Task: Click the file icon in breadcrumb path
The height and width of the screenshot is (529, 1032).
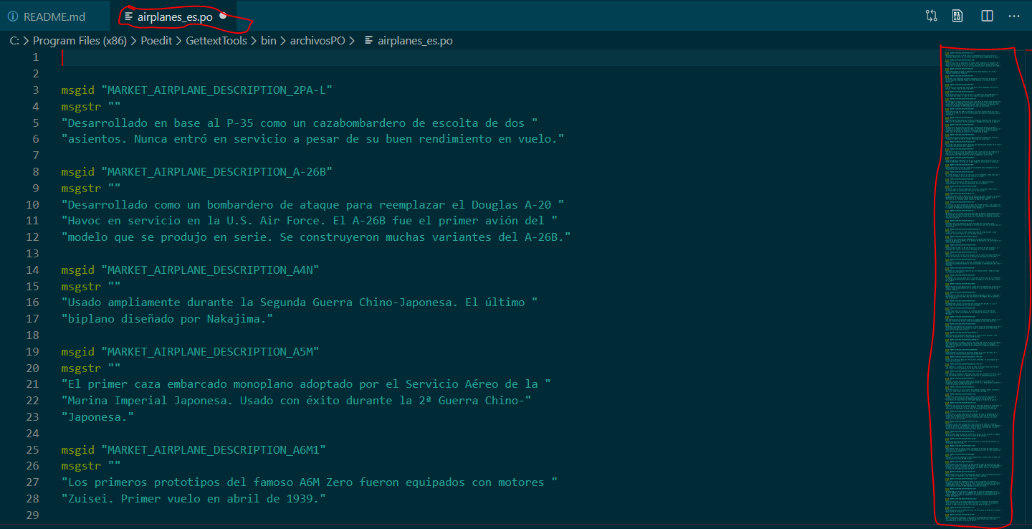Action: coord(369,41)
